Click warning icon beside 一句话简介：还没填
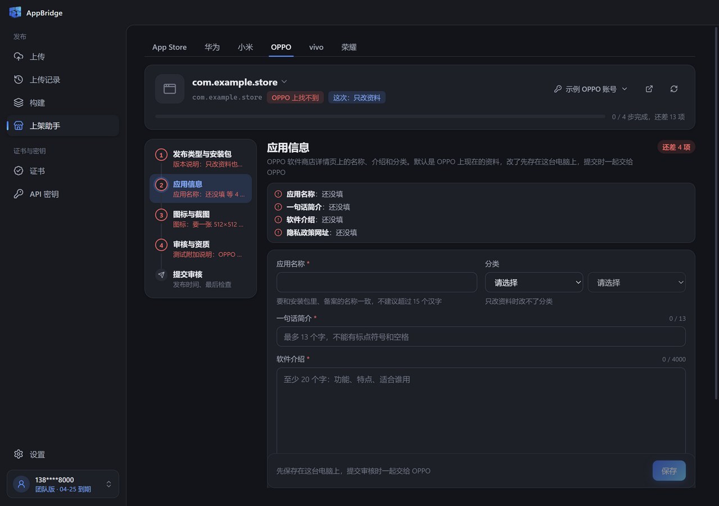 pyautogui.click(x=278, y=207)
